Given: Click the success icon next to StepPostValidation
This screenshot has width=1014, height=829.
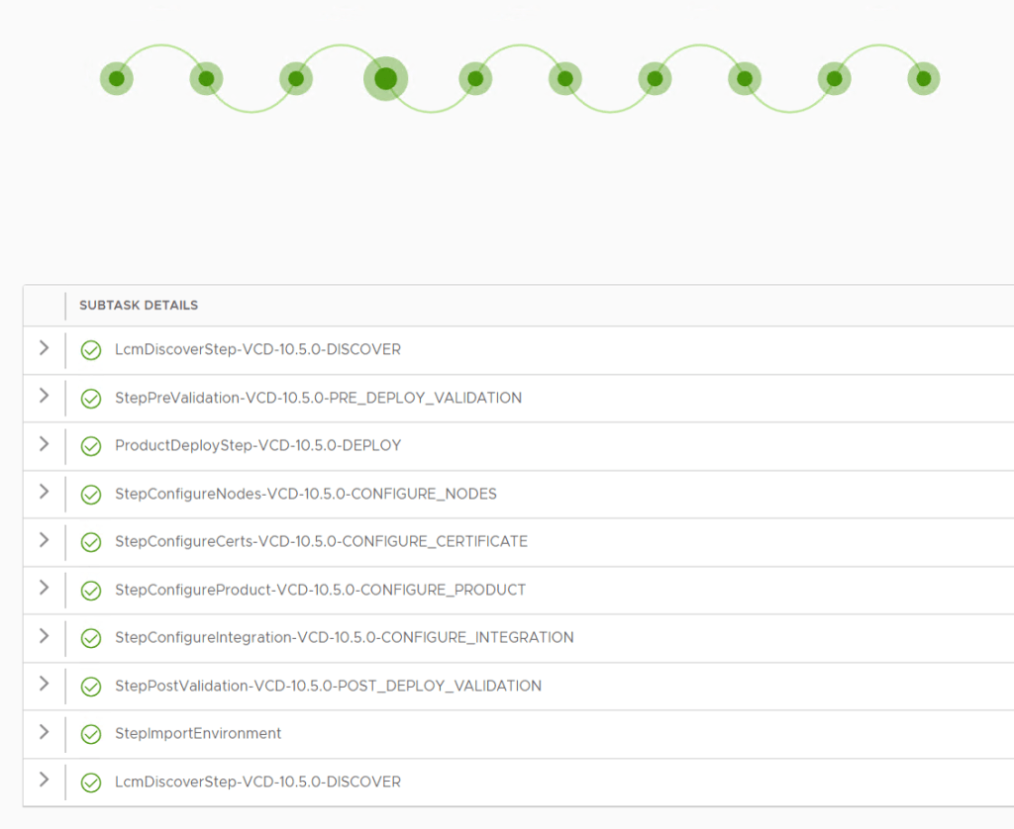Looking at the screenshot, I should [91, 687].
